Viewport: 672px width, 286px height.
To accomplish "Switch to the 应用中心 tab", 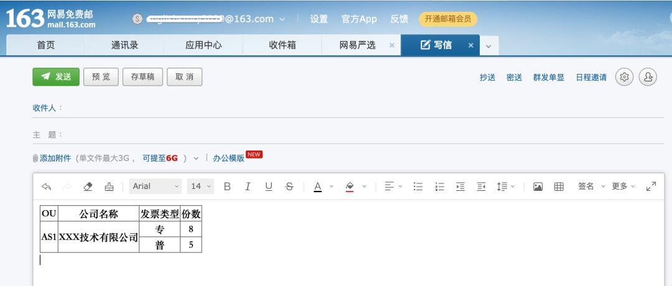I will pyautogui.click(x=203, y=45).
